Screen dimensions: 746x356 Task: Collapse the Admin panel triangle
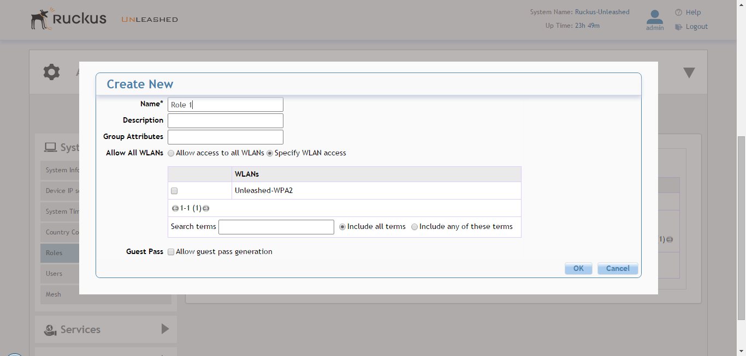689,73
